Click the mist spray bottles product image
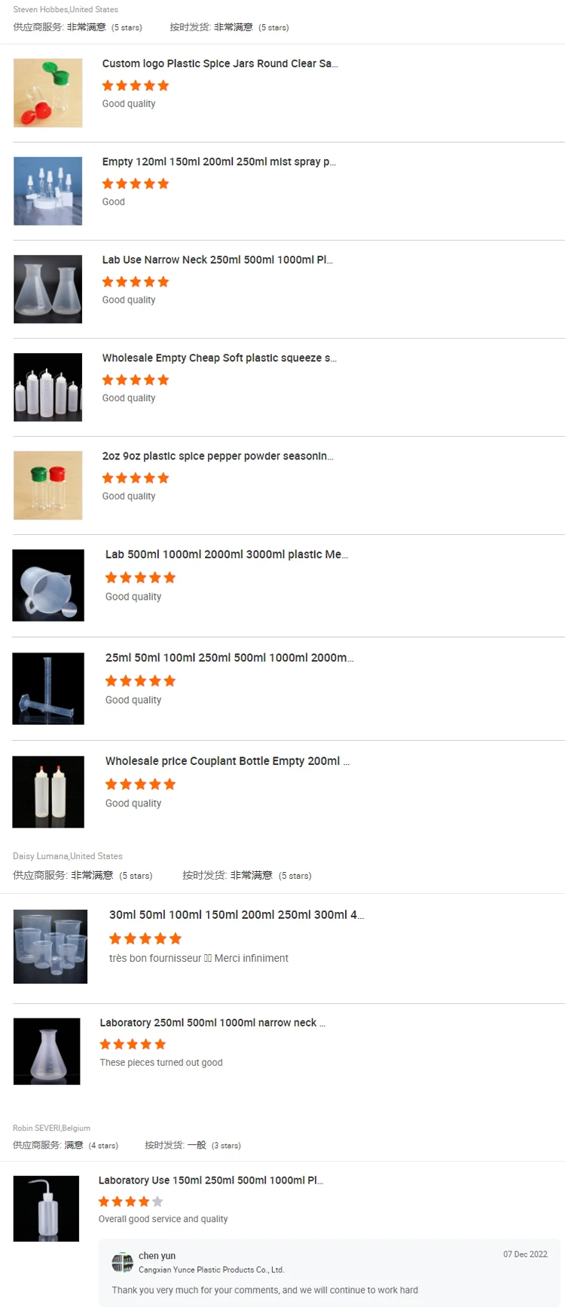Image resolution: width=565 pixels, height=1308 pixels. click(47, 191)
